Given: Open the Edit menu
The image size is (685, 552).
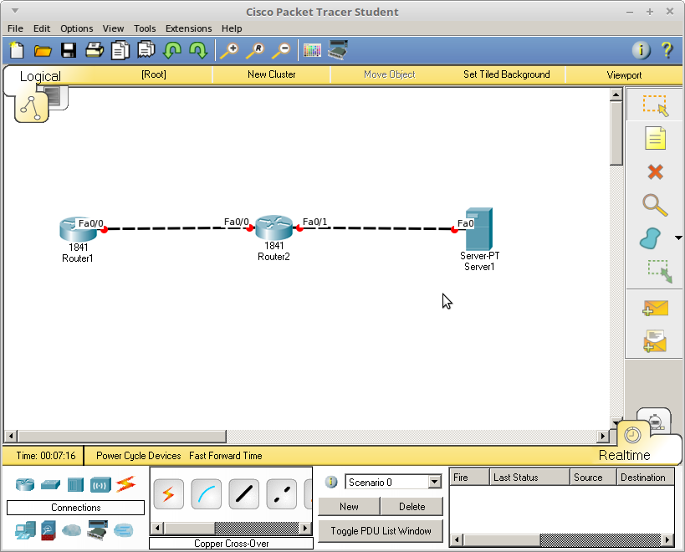Looking at the screenshot, I should pos(42,28).
